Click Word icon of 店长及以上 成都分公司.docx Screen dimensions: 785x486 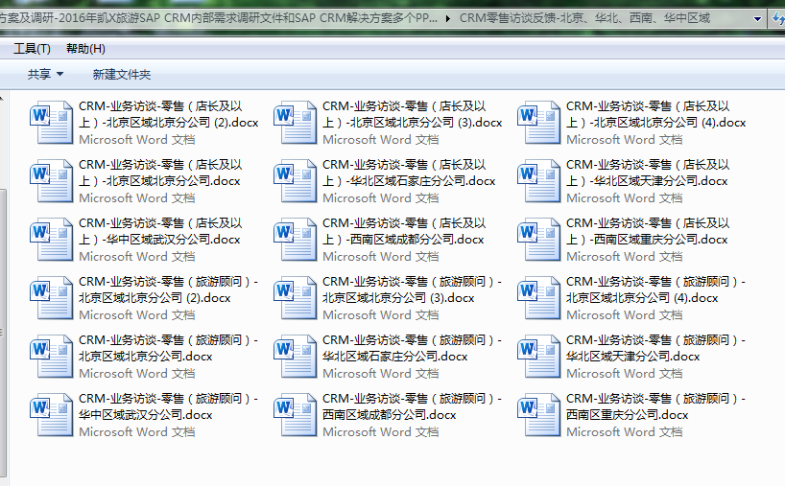[296, 240]
